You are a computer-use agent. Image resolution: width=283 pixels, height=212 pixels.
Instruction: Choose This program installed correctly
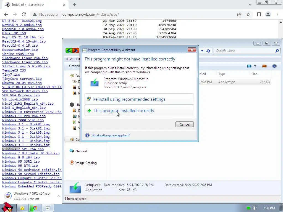[x=139, y=110]
